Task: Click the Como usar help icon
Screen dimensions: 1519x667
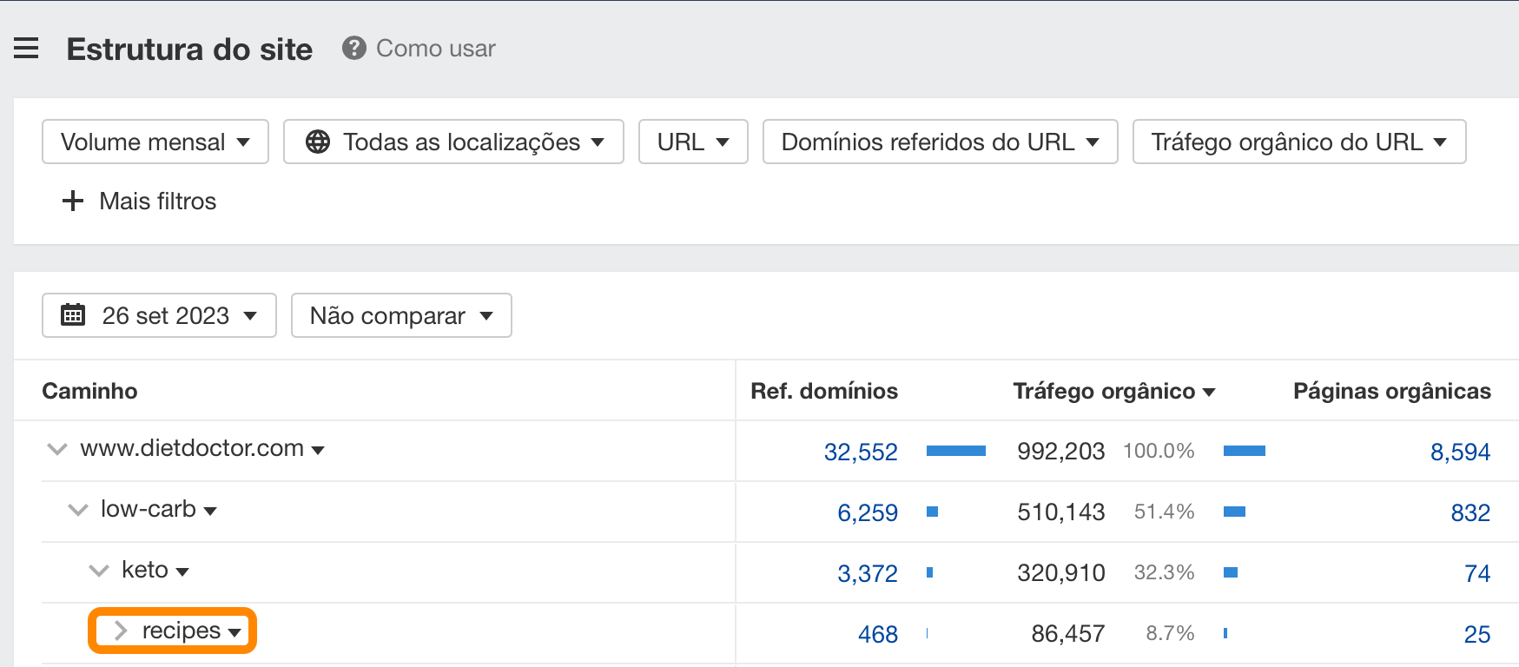Action: (x=353, y=48)
